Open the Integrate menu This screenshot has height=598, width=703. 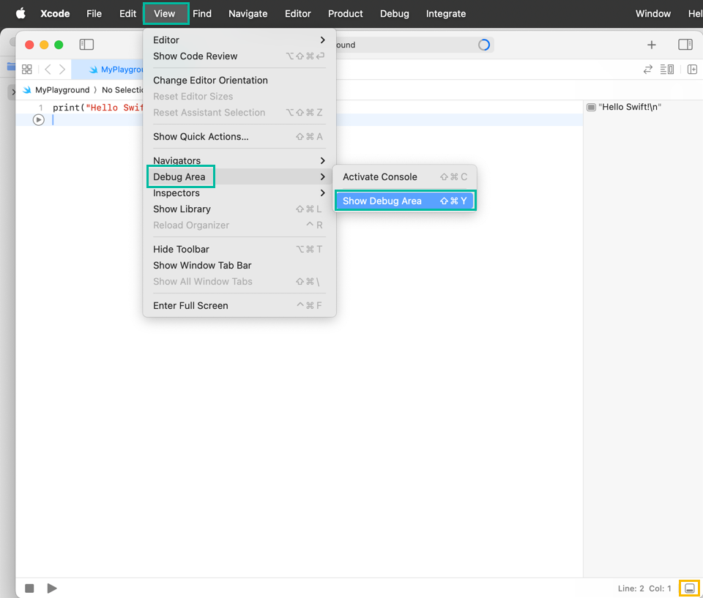446,13
